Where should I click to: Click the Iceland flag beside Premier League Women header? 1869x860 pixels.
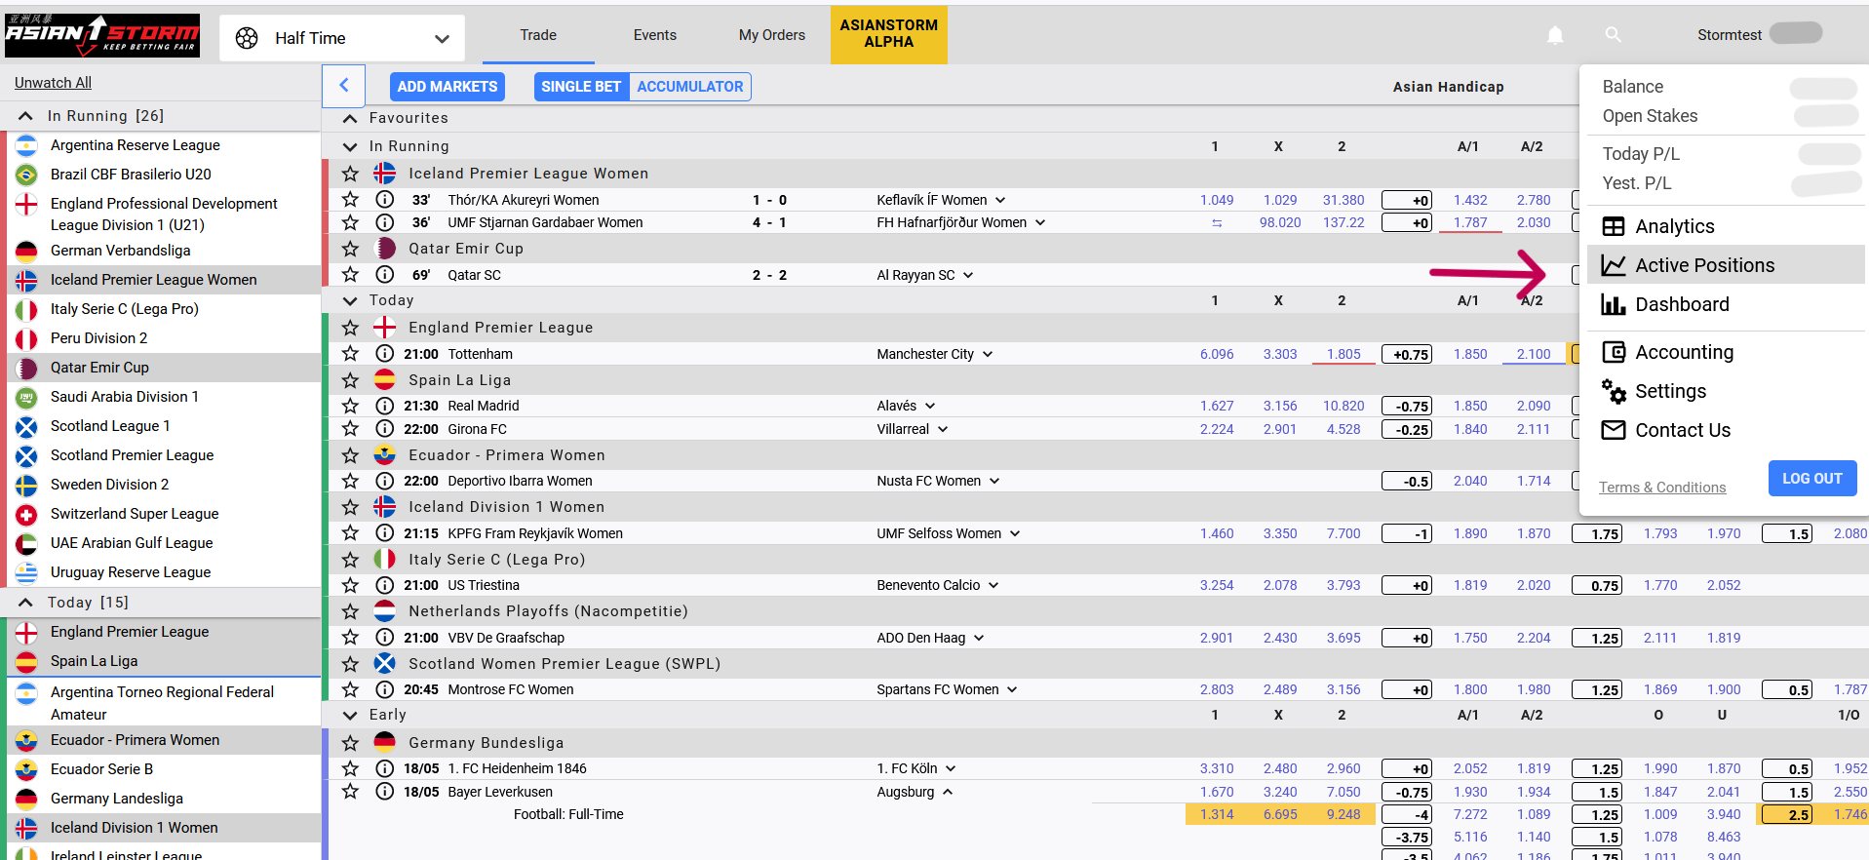[x=385, y=174]
